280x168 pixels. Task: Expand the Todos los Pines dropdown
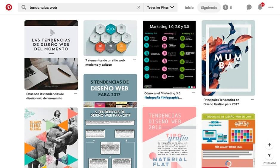160,7
